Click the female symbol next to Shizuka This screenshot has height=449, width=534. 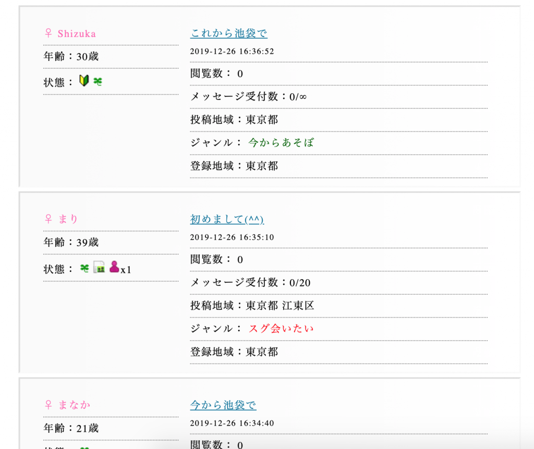click(x=48, y=33)
